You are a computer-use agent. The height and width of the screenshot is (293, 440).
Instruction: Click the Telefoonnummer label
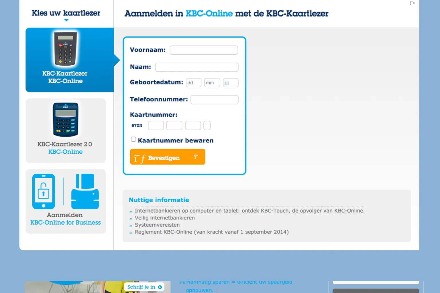point(159,99)
